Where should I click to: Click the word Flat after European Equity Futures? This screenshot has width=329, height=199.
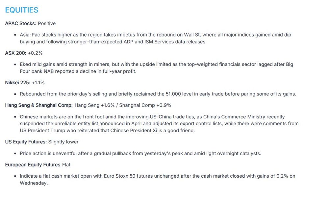(x=66, y=164)
